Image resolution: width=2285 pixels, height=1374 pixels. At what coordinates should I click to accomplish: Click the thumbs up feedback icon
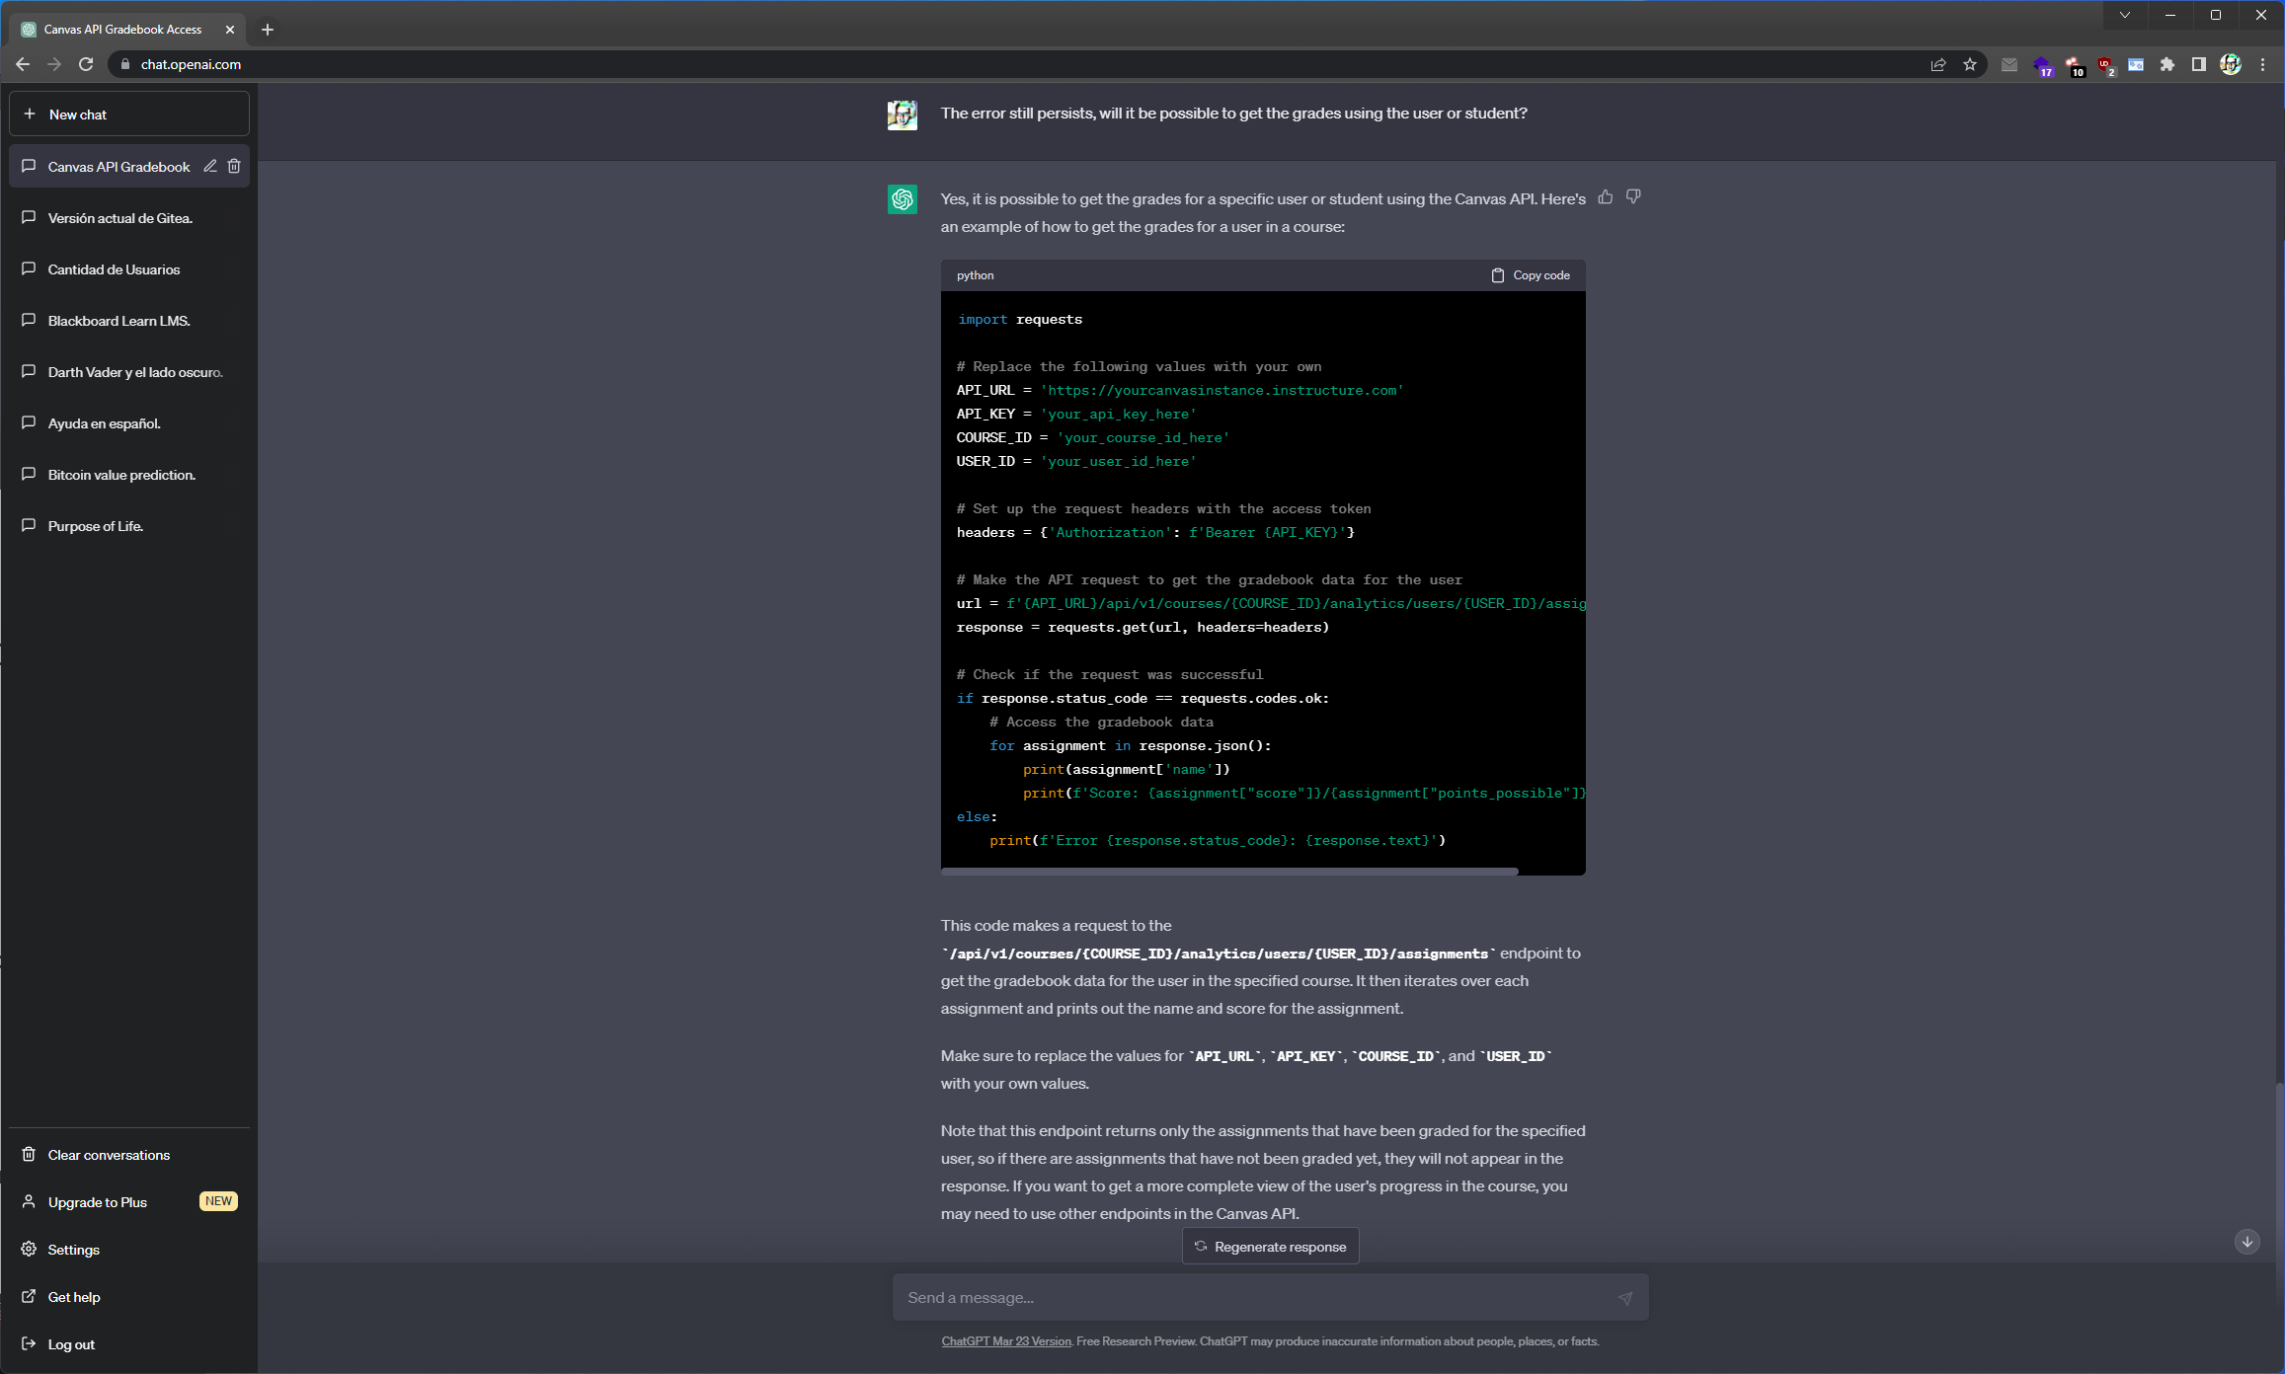(1606, 197)
